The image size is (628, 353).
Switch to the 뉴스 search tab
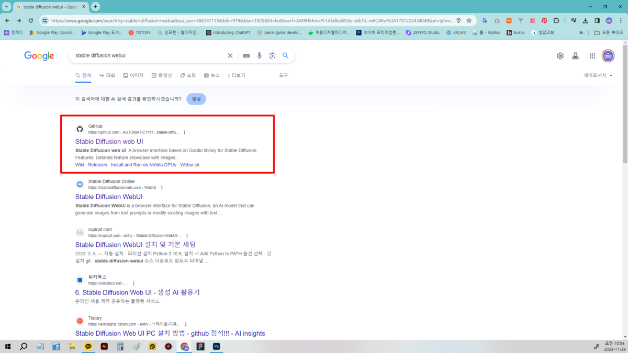(x=211, y=75)
